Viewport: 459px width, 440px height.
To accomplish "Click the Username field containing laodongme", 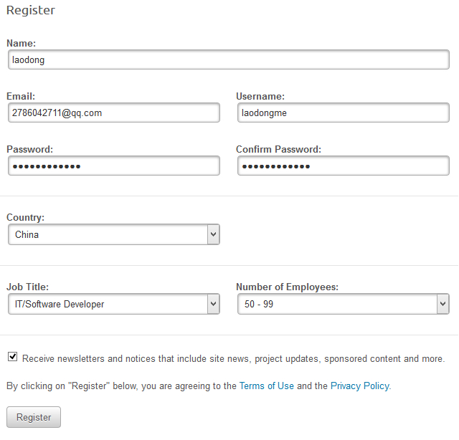I will point(344,113).
